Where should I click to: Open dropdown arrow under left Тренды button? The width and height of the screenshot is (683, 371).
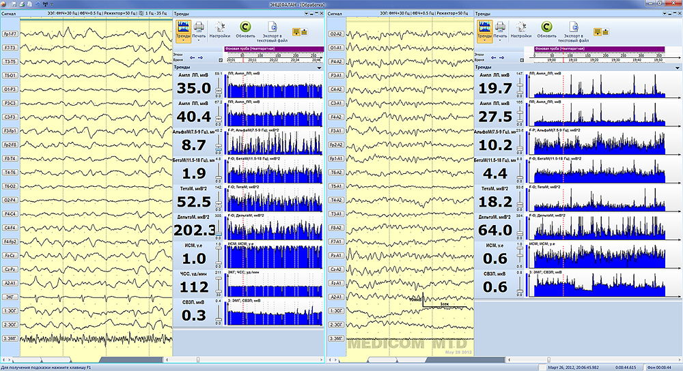(x=183, y=40)
